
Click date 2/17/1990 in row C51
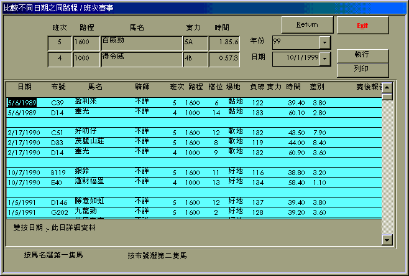(24, 133)
